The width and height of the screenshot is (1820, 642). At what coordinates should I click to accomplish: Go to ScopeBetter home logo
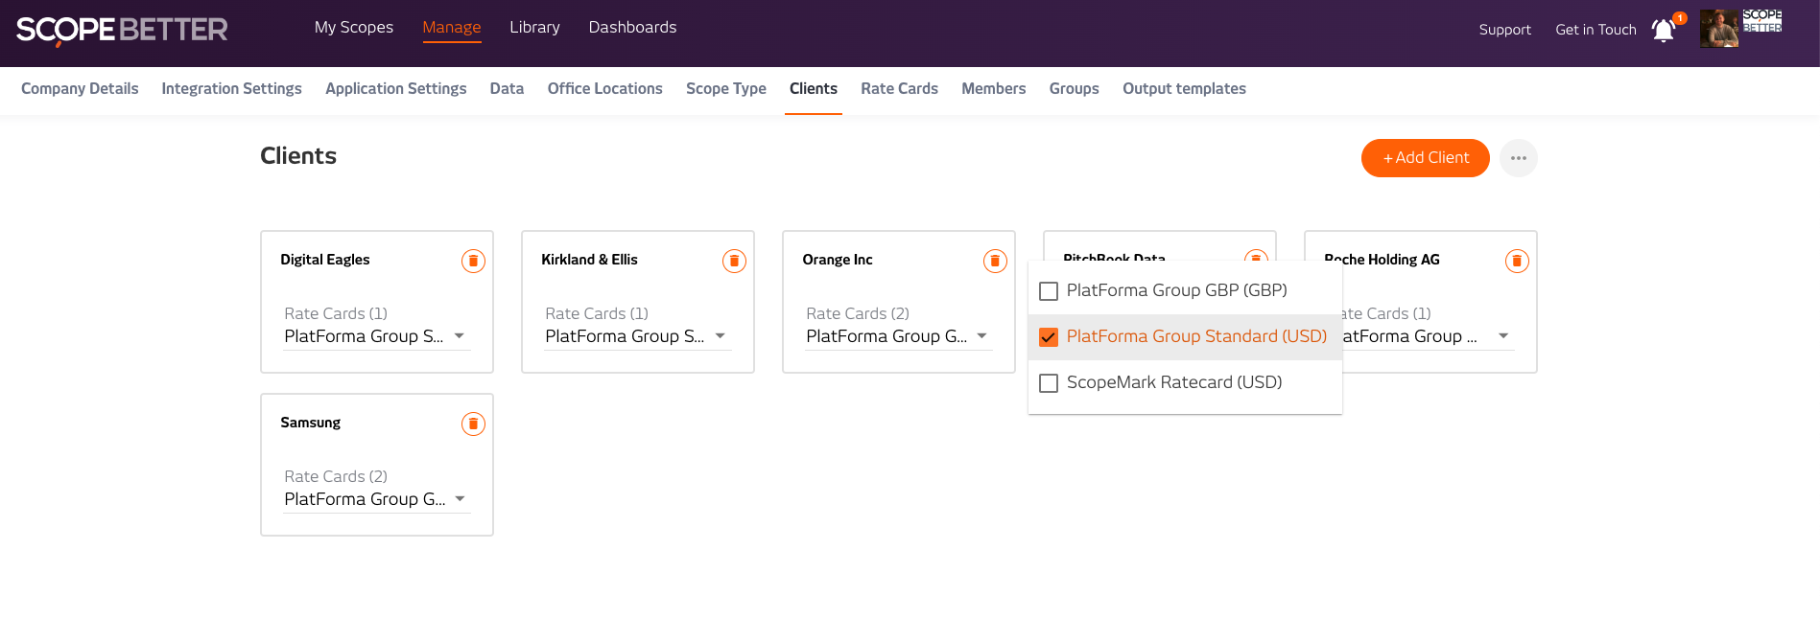click(122, 30)
